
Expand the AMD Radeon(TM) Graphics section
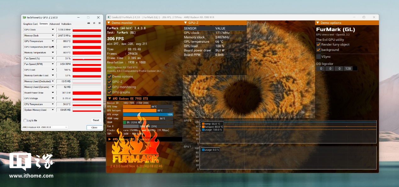(x=110, y=139)
